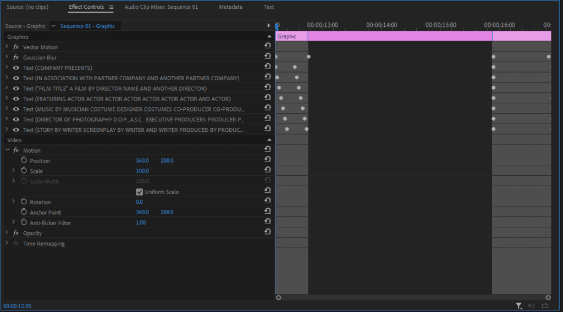Image resolution: width=563 pixels, height=312 pixels.
Task: Reset the Scale parameter
Action: [268, 170]
